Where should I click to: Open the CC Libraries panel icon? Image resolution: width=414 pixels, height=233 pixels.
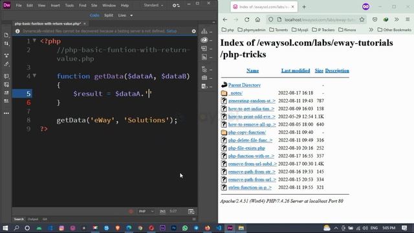point(204,40)
